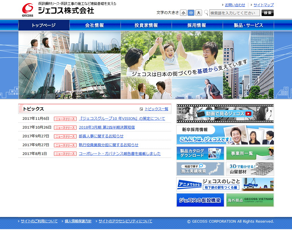This screenshot has width=292, height=230.
Task: Open the 製品・サービス menu
Action: click(248, 25)
